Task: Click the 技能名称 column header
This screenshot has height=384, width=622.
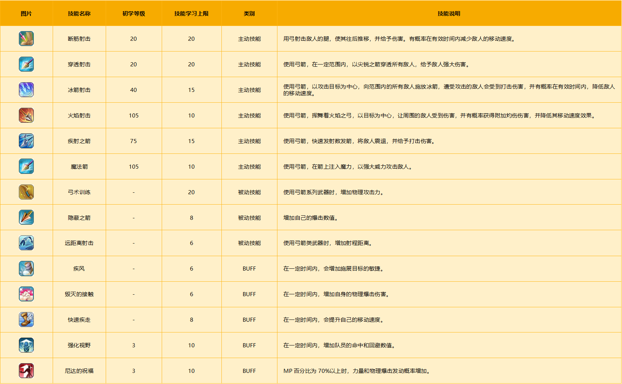Action: 79,14
